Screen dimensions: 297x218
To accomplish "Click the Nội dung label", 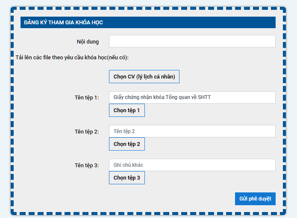I will [x=87, y=42].
